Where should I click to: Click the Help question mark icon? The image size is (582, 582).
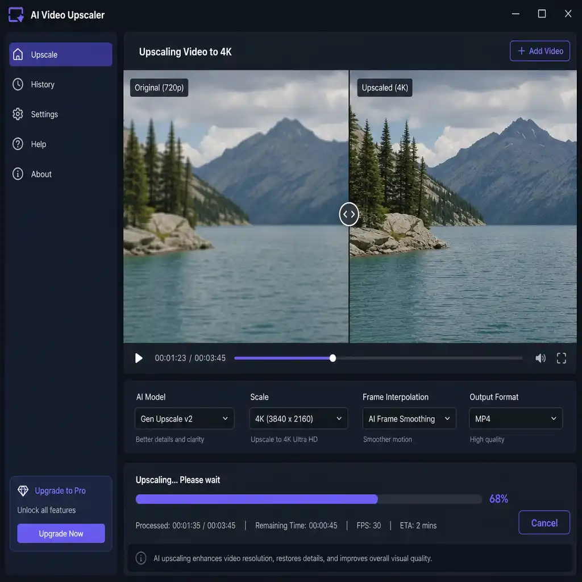(18, 144)
